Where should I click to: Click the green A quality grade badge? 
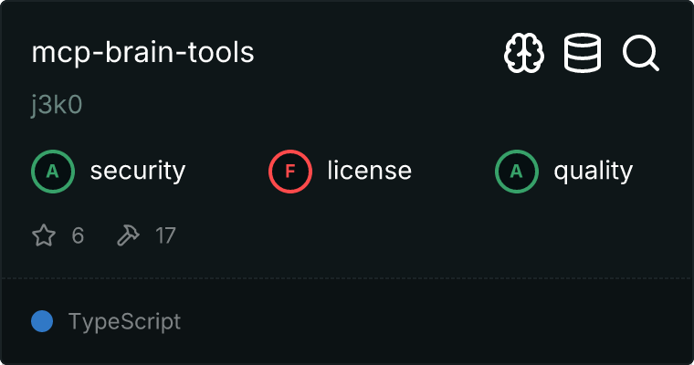pyautogui.click(x=517, y=171)
